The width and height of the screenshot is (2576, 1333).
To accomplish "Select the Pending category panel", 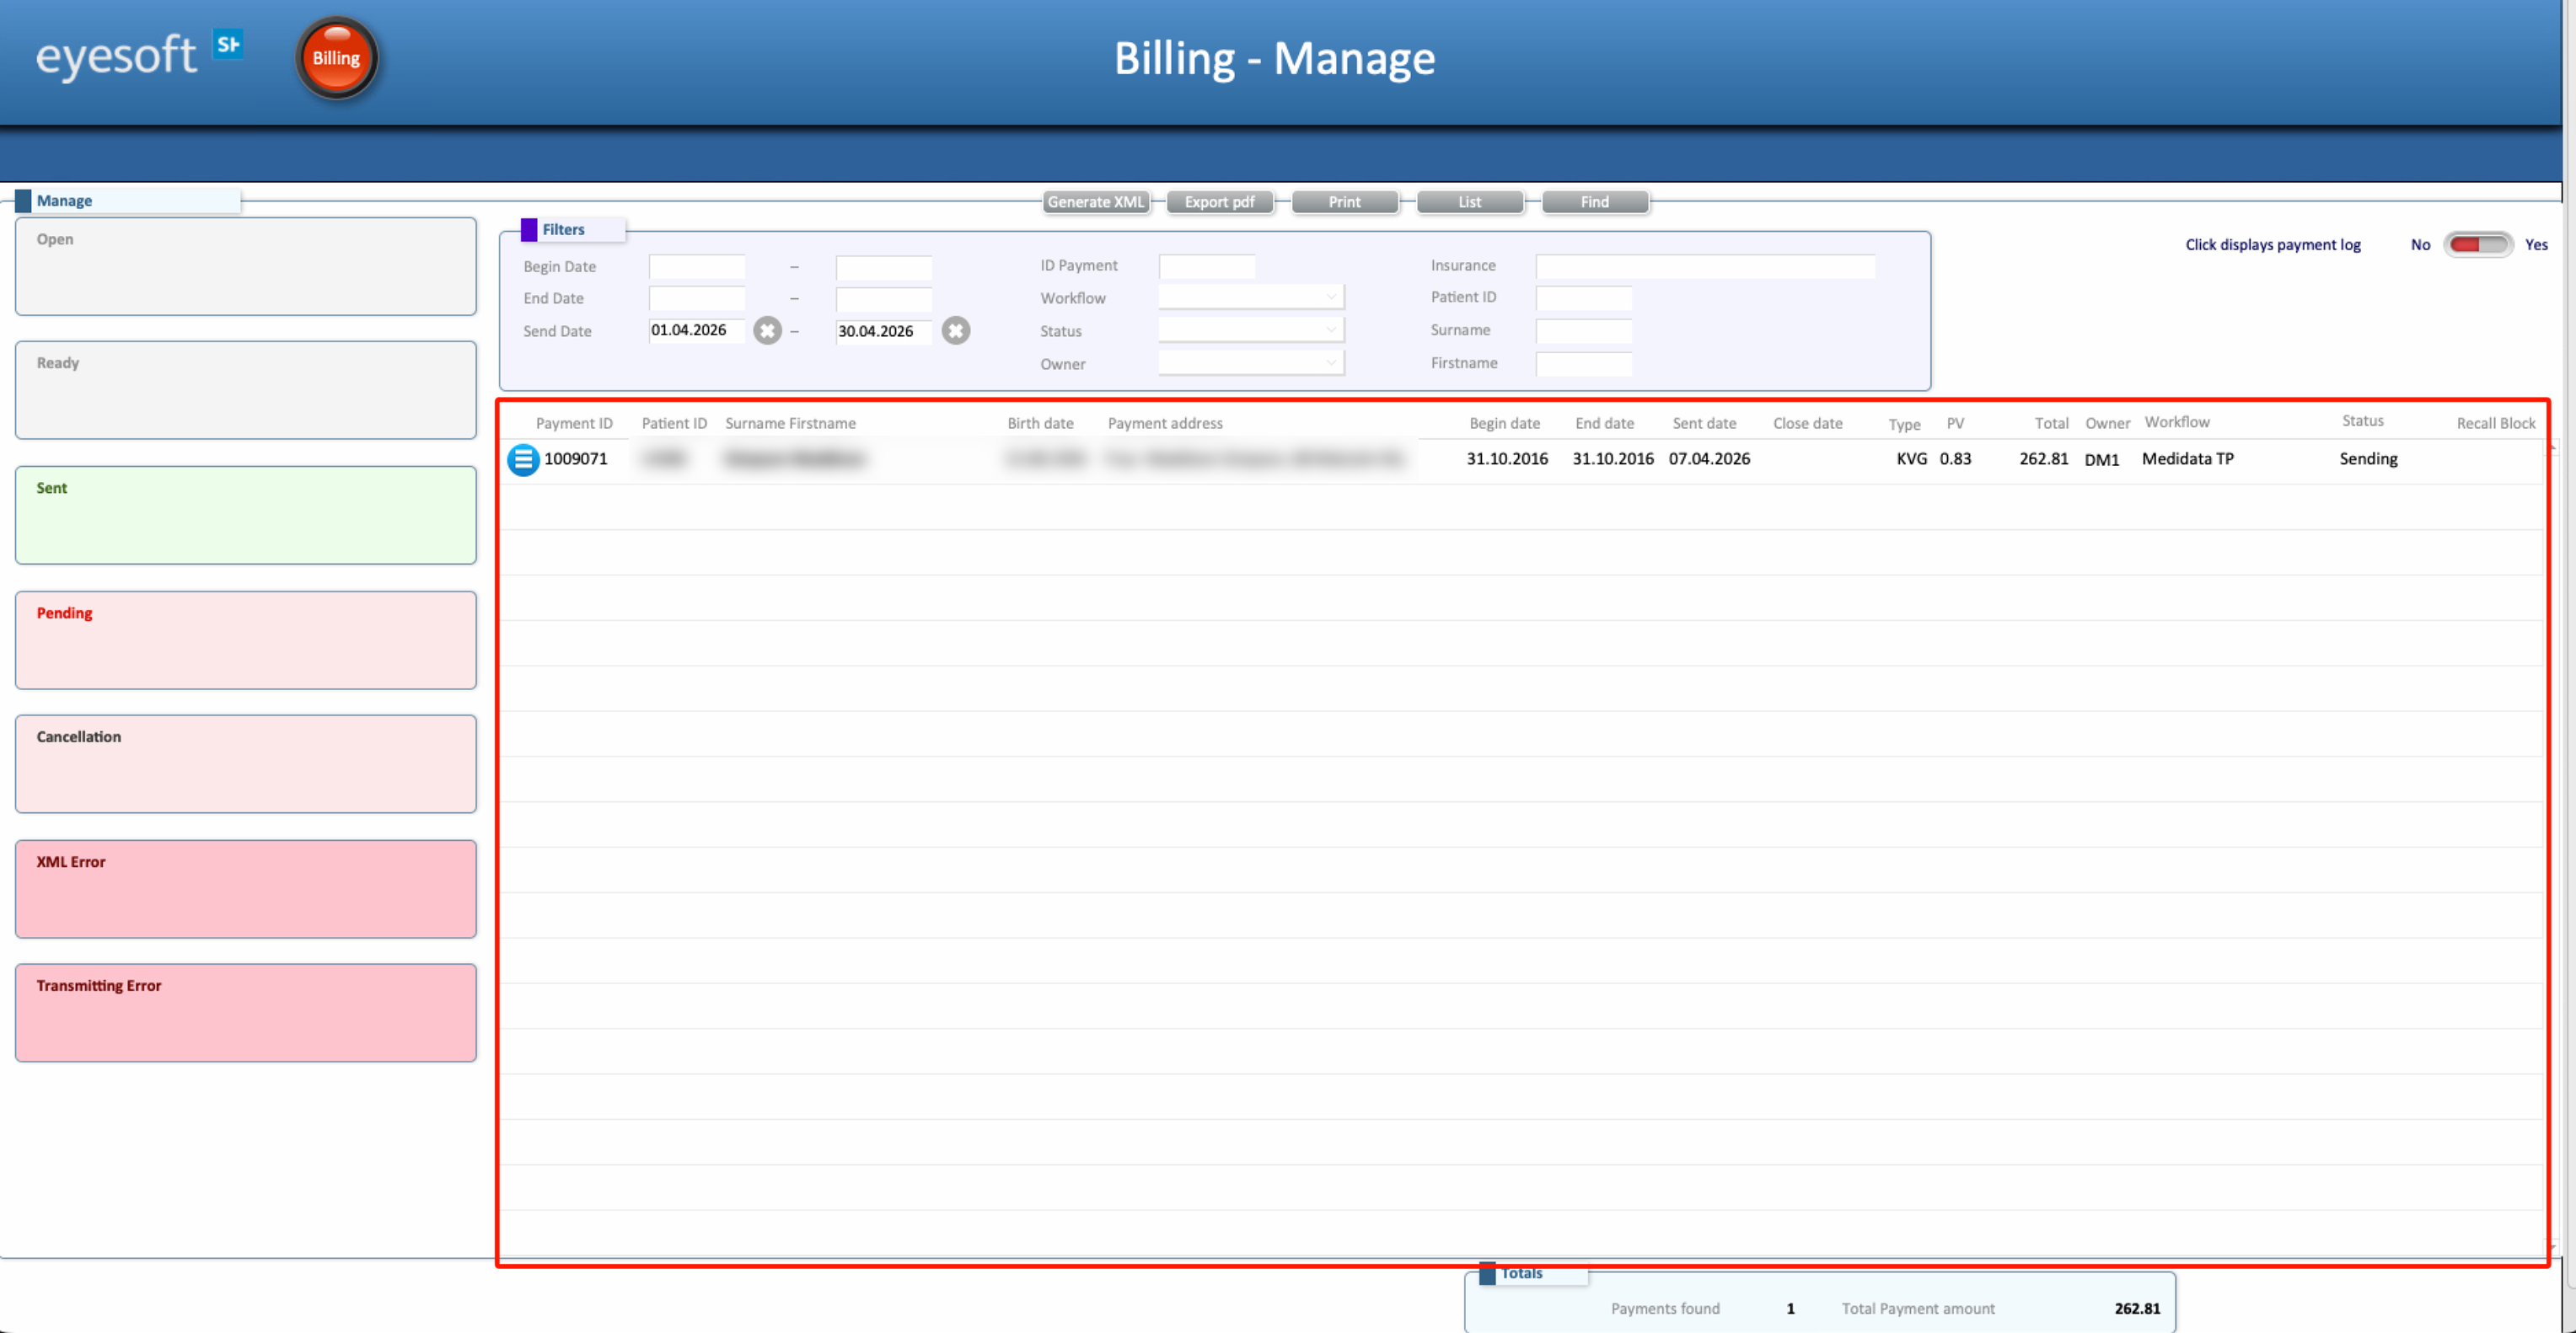I will (246, 640).
